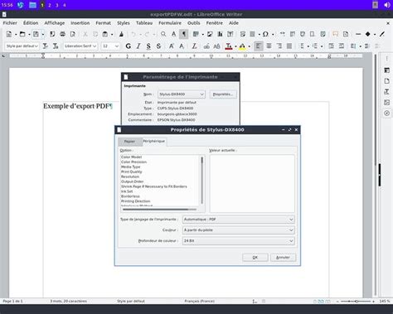Click the Option list vertical scrollbar
Viewport: 393px width, 314px height.
coord(202,180)
